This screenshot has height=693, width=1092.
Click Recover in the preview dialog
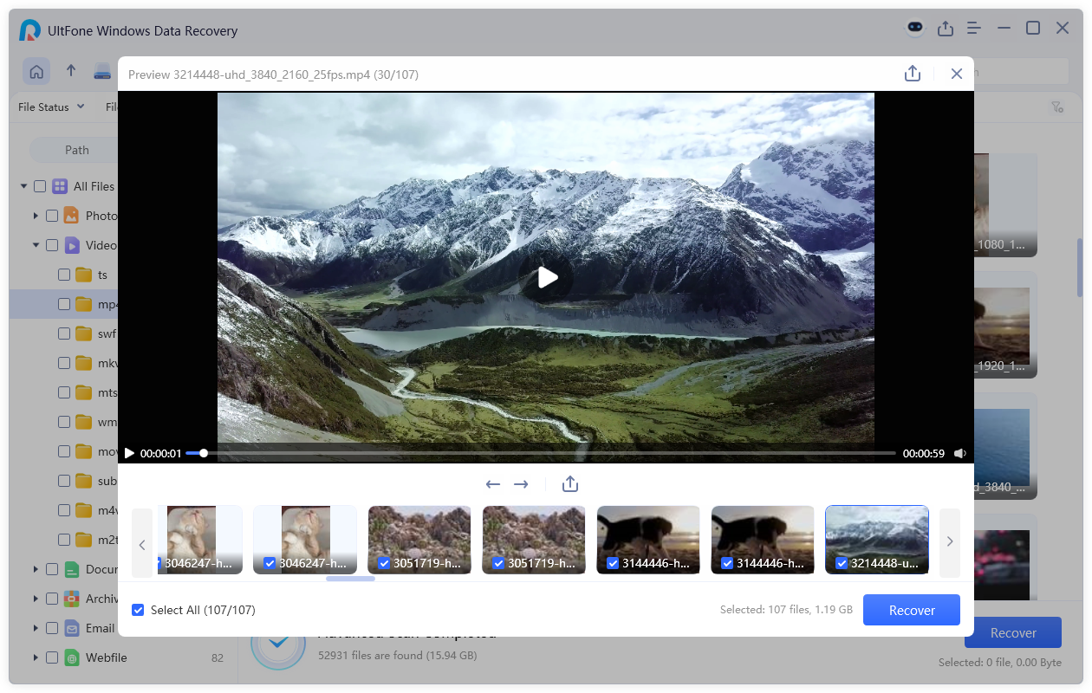911,610
